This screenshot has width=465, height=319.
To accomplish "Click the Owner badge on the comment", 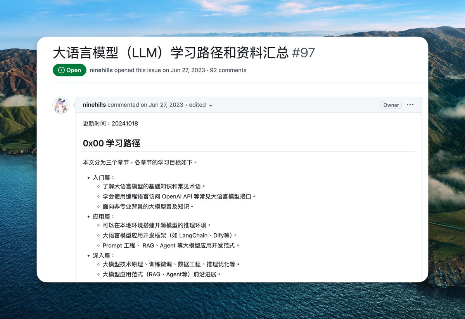I will [391, 105].
